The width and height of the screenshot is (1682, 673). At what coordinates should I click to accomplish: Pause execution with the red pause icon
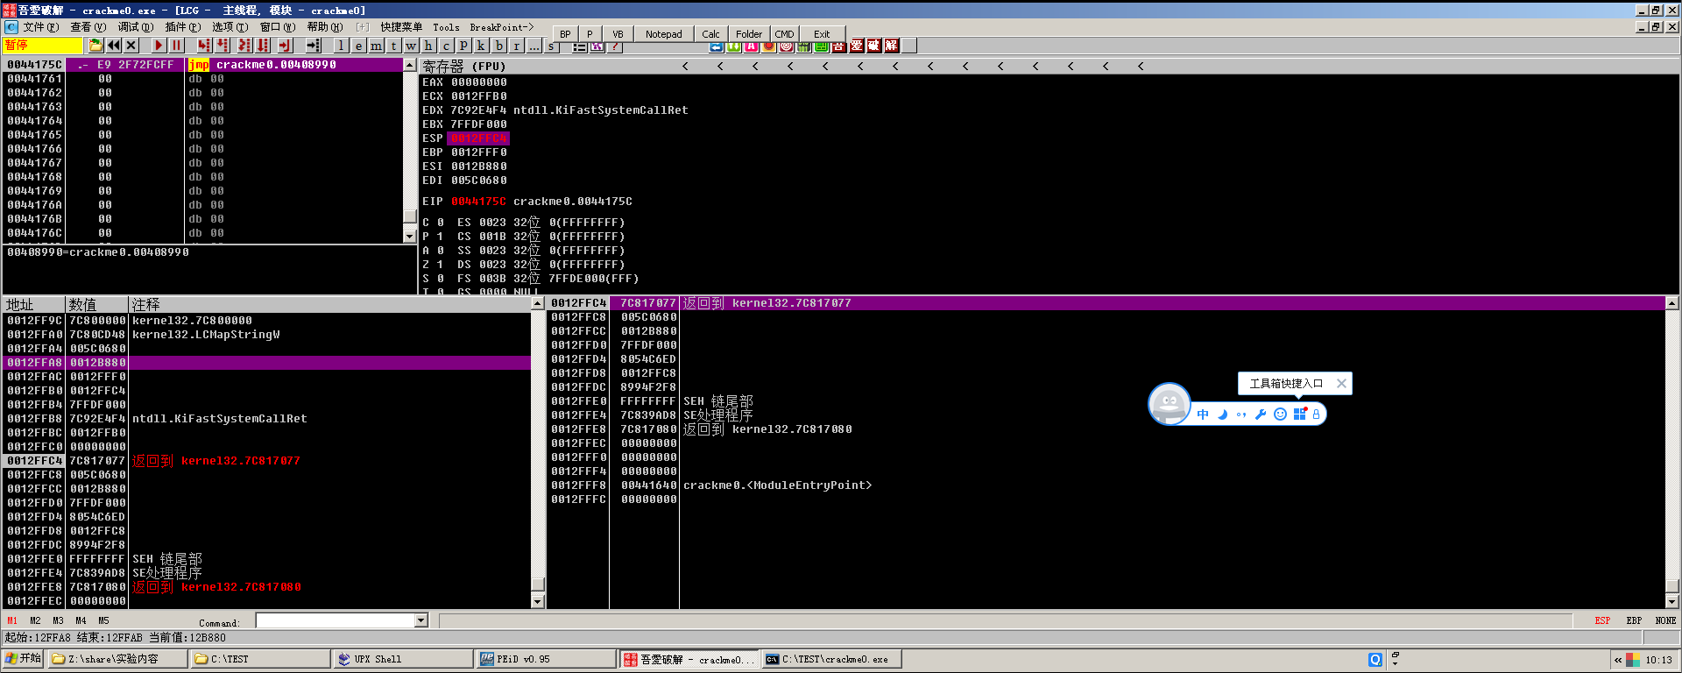point(176,46)
